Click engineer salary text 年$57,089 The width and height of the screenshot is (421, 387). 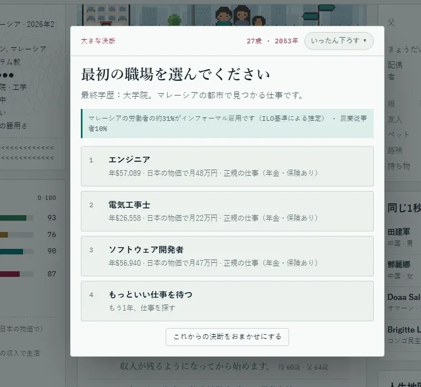[125, 173]
